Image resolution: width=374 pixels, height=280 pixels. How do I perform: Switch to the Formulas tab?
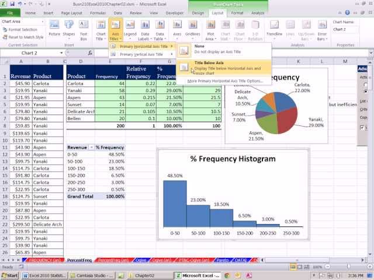[x=98, y=13]
